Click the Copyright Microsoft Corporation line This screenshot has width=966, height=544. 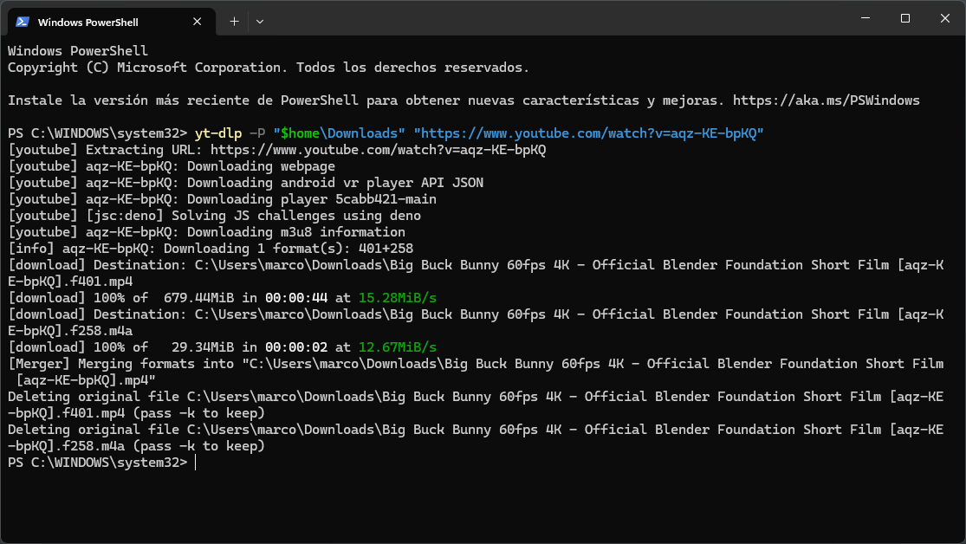(x=269, y=68)
